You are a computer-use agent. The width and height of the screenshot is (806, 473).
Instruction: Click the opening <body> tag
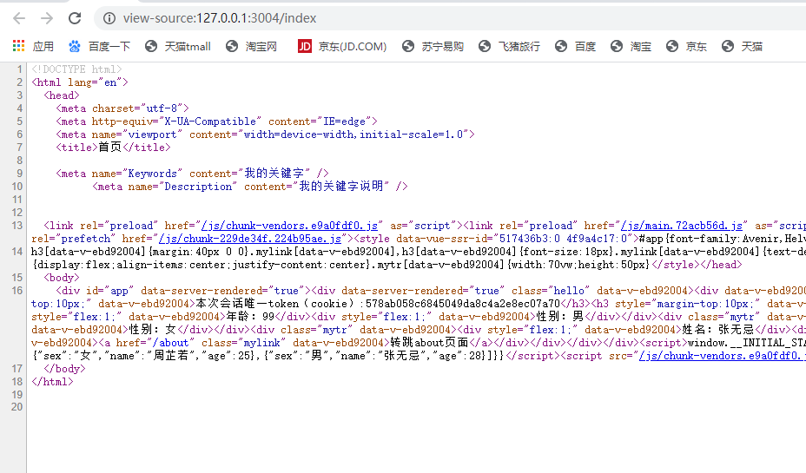tap(62, 278)
